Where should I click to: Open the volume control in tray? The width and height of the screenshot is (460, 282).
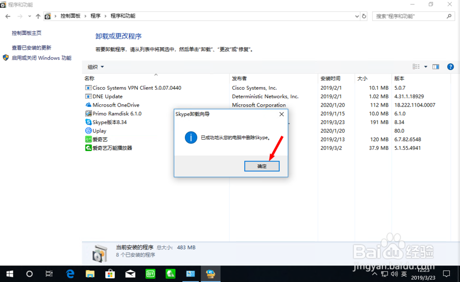394,274
